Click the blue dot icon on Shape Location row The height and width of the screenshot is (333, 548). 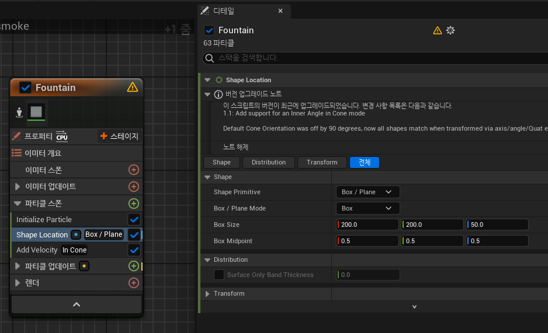tap(76, 234)
